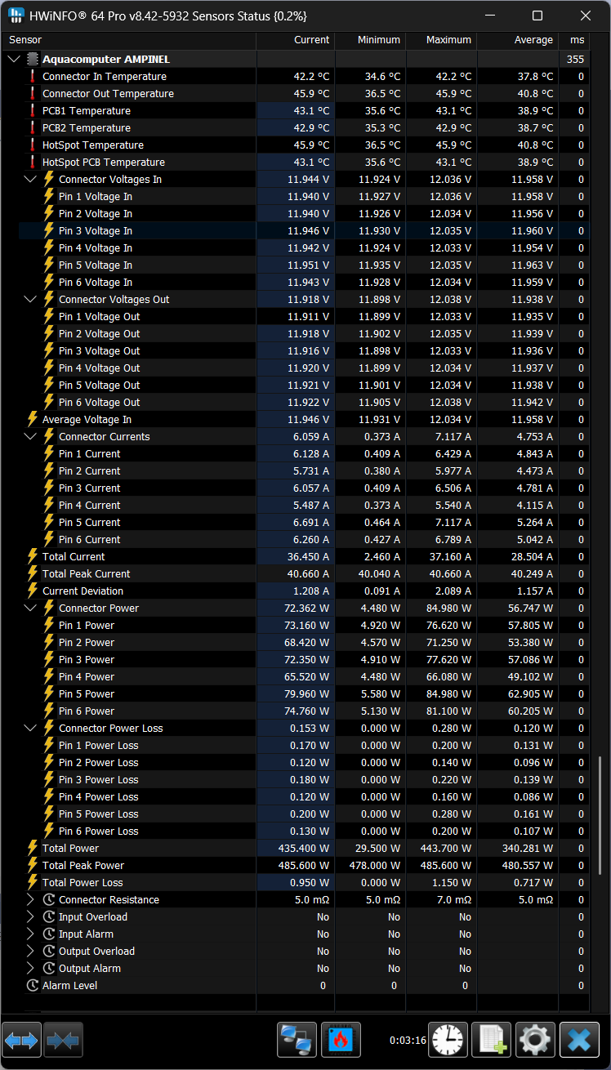Click Pin 5 Power maximum 84.980 W
Screen dimensions: 611x1070
coord(448,693)
